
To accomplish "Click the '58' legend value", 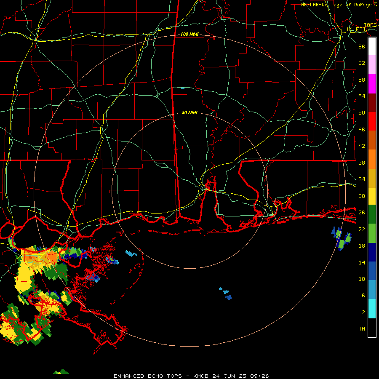I will click(362, 80).
